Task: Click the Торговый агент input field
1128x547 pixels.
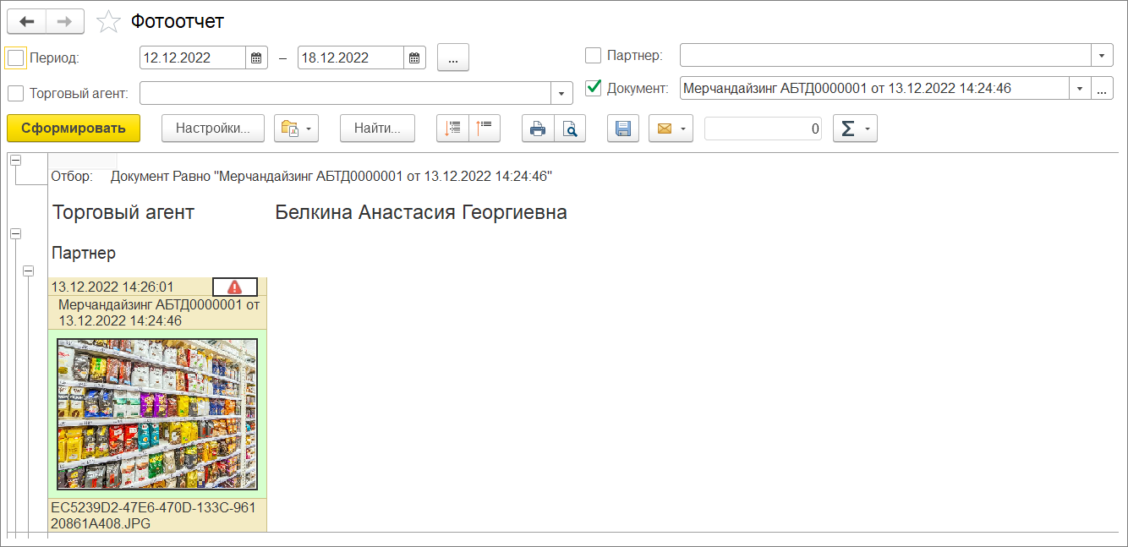Action: coord(345,93)
